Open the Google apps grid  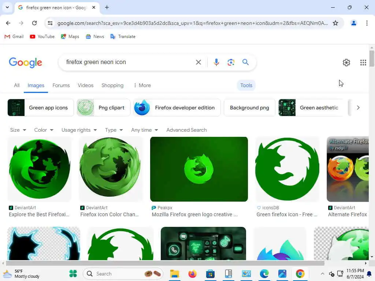click(x=363, y=62)
